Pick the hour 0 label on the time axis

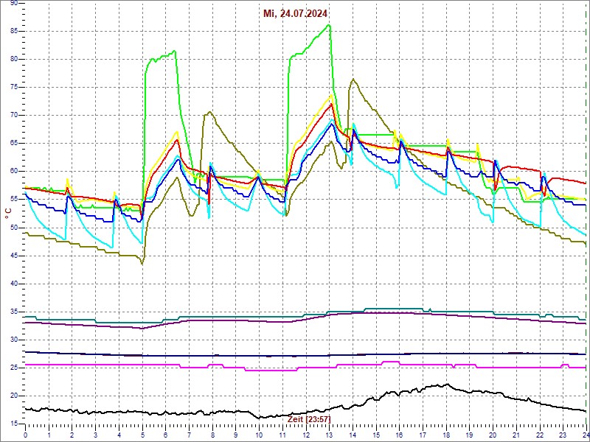pyautogui.click(x=26, y=434)
